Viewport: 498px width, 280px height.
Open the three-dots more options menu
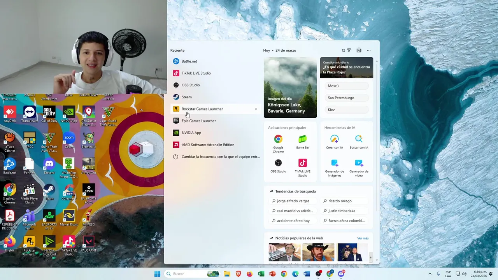pos(369,50)
